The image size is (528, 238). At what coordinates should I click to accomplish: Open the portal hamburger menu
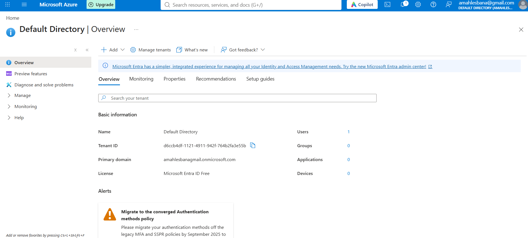click(x=24, y=4)
